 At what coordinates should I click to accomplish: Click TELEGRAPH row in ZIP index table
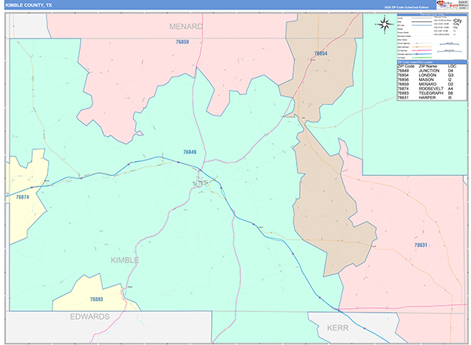(x=432, y=94)
